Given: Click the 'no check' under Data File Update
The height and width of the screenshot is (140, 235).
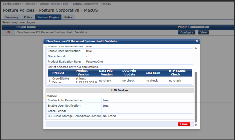Looking at the screenshot, I should tap(128, 81).
